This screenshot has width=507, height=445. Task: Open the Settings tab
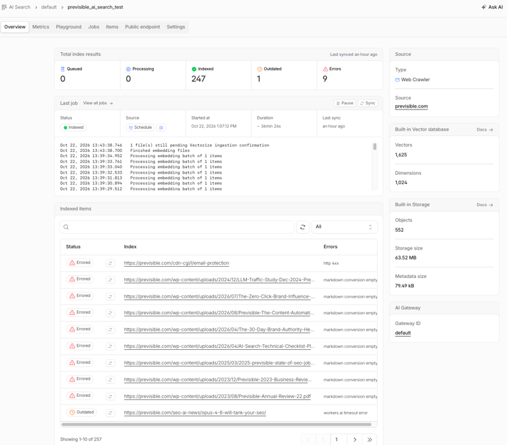[x=176, y=27]
